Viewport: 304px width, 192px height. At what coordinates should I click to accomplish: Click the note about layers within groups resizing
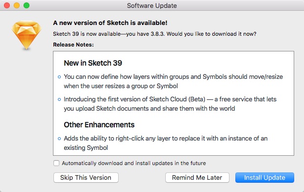tap(173, 81)
